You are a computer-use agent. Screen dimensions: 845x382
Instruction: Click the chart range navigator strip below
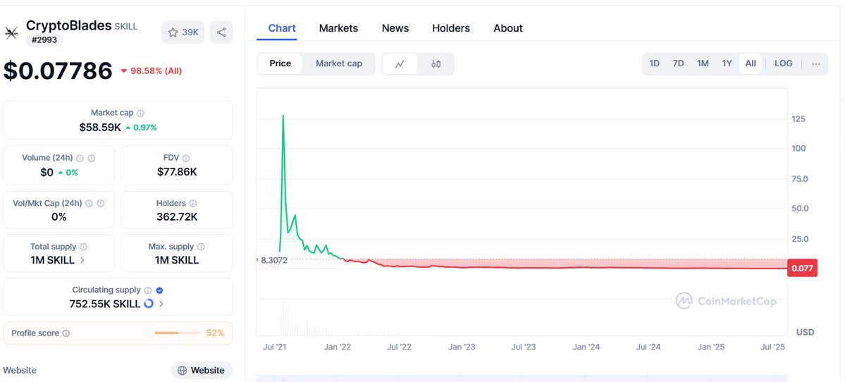pos(521,378)
